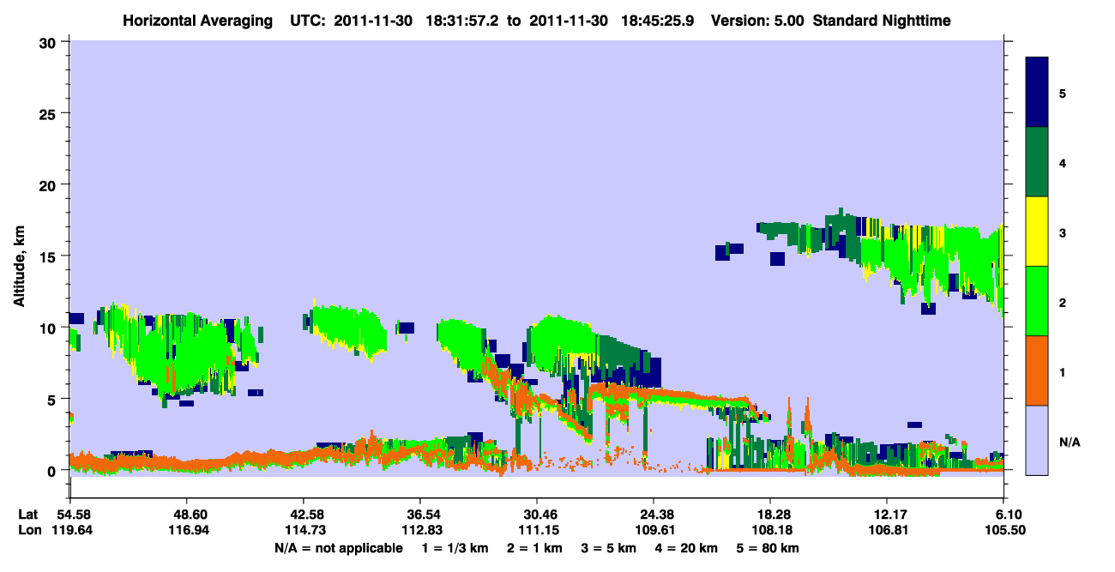Click the lavender N/A colorbar segment

pyautogui.click(x=1037, y=440)
